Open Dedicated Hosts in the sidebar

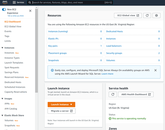[13, 82]
